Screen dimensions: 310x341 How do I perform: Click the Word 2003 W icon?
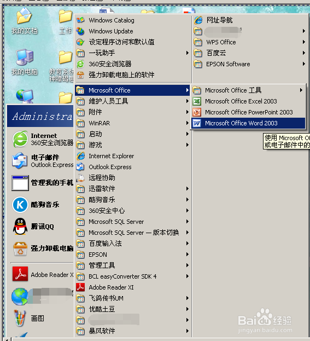pos(197,123)
